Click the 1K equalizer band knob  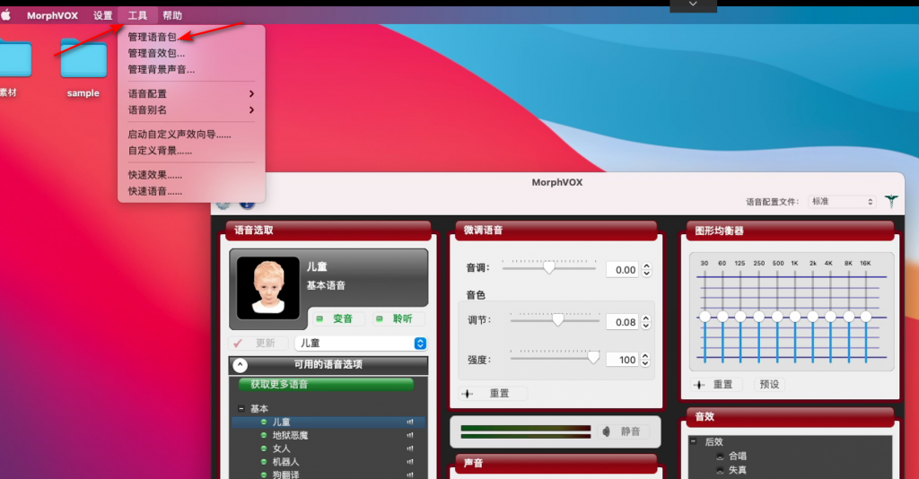[x=795, y=317]
